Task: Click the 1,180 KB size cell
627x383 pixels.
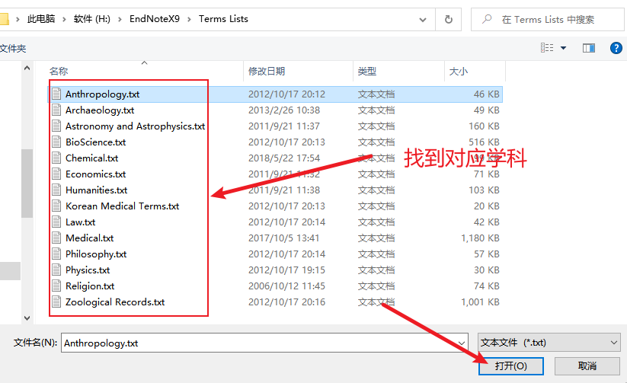Action: [x=480, y=238]
